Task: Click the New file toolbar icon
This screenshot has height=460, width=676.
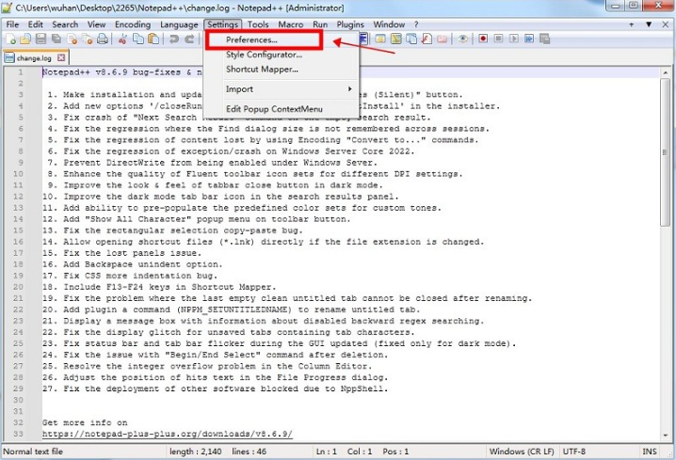Action: [10, 40]
